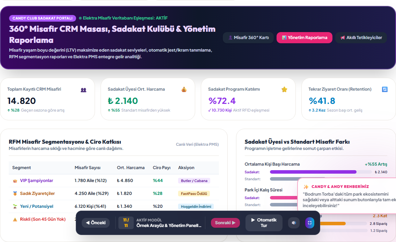Viewport: 396px width, 242px height.
Task: Click the Canlı Veri (Elektra PMS) label
Action: pyautogui.click(x=197, y=144)
